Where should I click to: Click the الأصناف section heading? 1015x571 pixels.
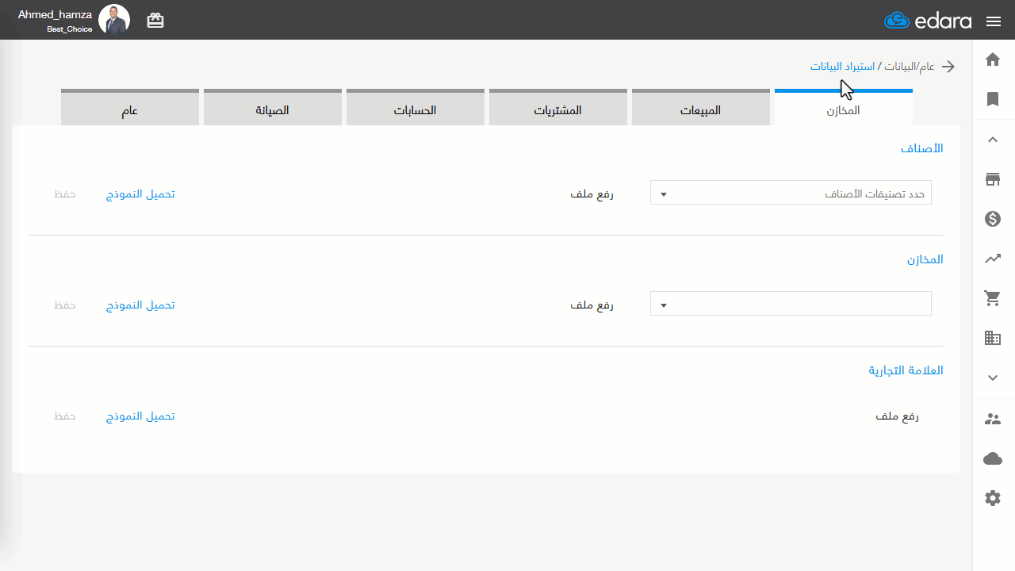coord(922,148)
